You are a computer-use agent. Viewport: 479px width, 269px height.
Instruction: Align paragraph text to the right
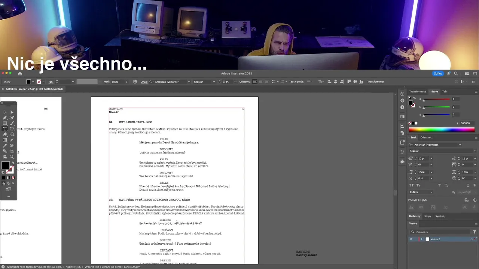pos(266,81)
